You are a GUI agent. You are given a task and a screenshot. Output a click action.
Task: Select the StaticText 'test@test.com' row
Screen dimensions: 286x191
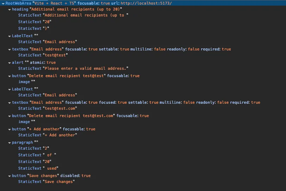pos(143,109)
